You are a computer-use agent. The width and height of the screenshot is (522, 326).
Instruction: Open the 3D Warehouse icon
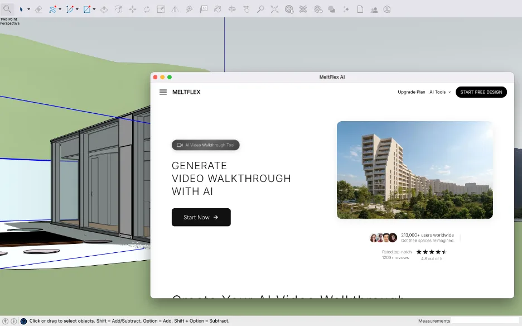[x=289, y=9]
